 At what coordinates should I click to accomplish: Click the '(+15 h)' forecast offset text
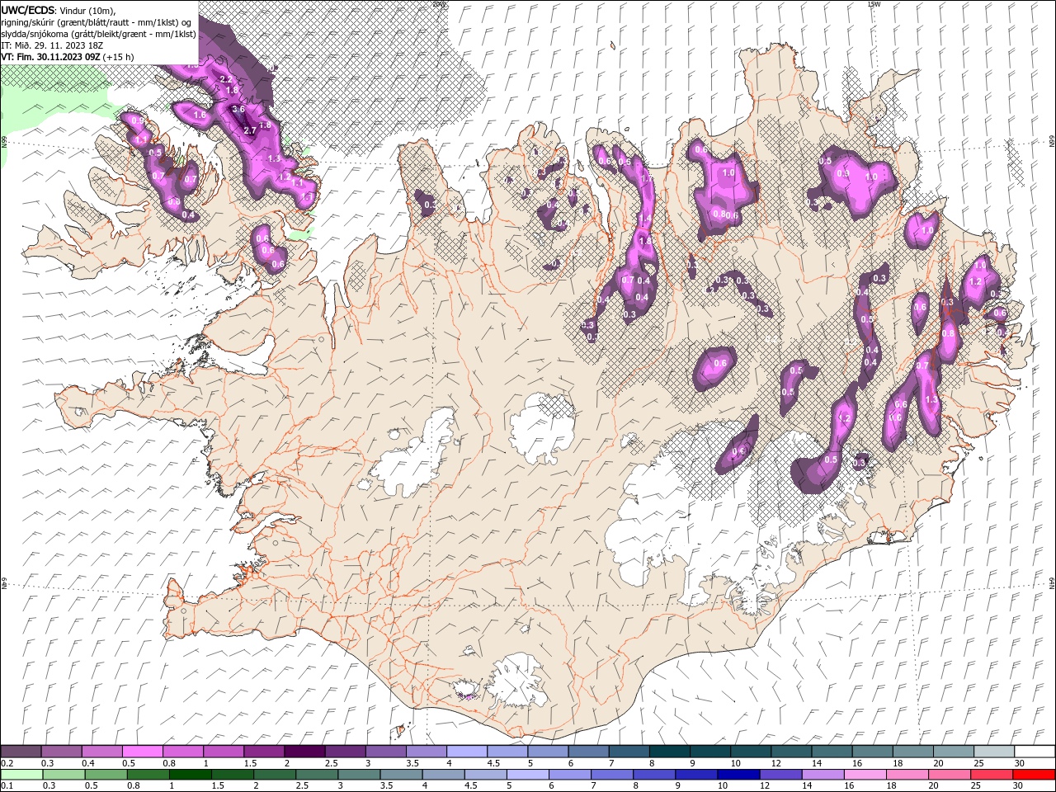119,57
